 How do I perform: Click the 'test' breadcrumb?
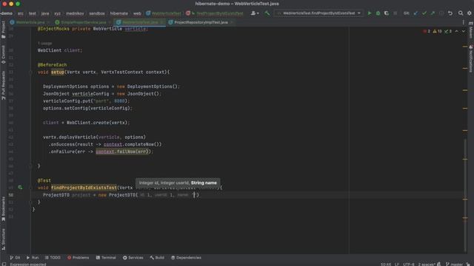pos(33,13)
